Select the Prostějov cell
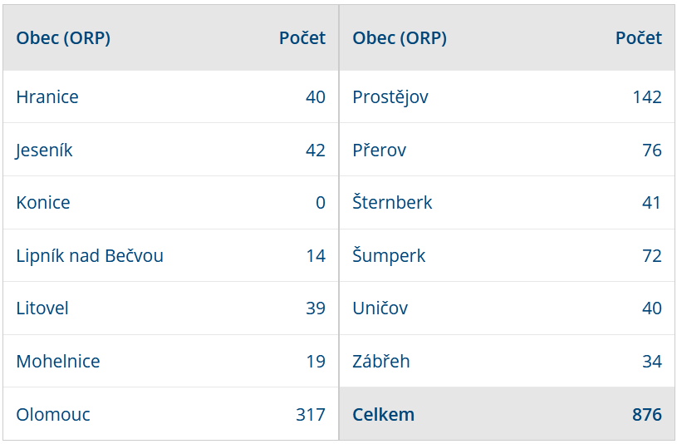Image resolution: width=677 pixels, height=444 pixels. [390, 96]
